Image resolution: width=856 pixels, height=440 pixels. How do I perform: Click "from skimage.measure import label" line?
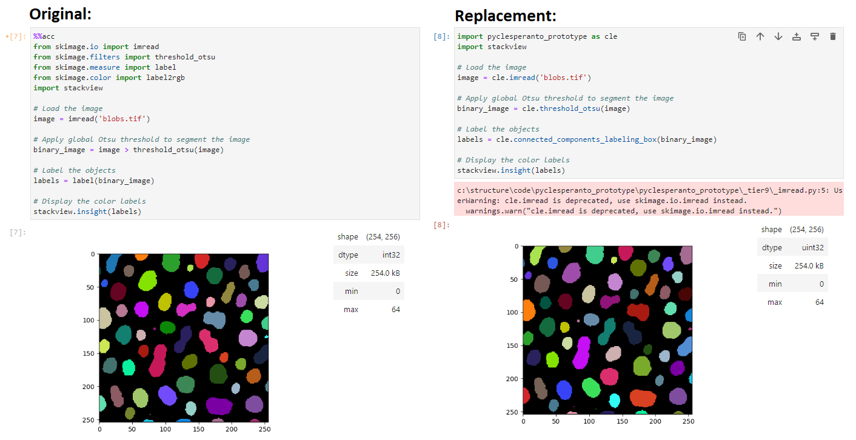click(x=105, y=67)
